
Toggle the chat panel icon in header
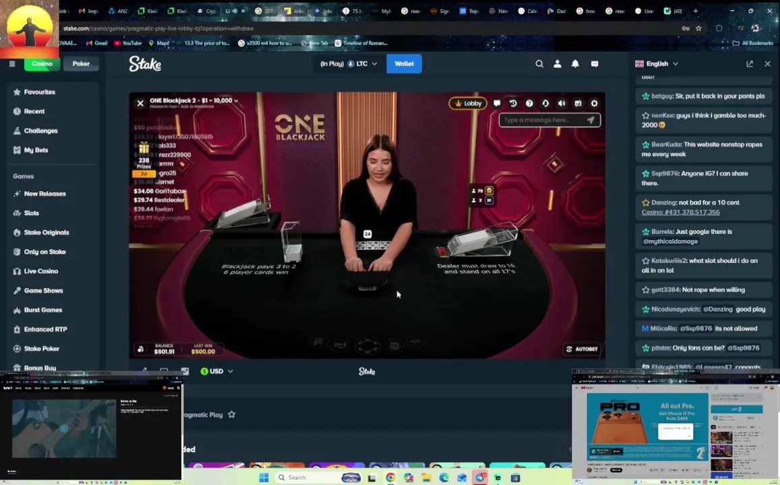tap(595, 63)
